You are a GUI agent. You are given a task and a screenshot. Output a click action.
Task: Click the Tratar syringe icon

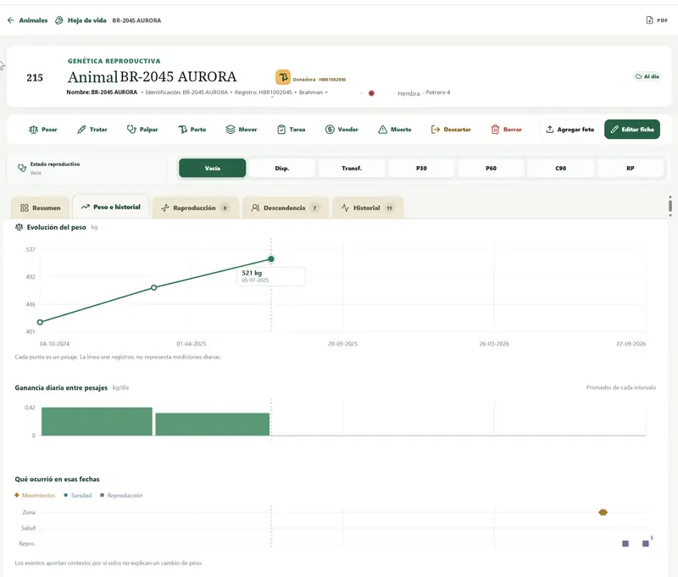point(81,130)
